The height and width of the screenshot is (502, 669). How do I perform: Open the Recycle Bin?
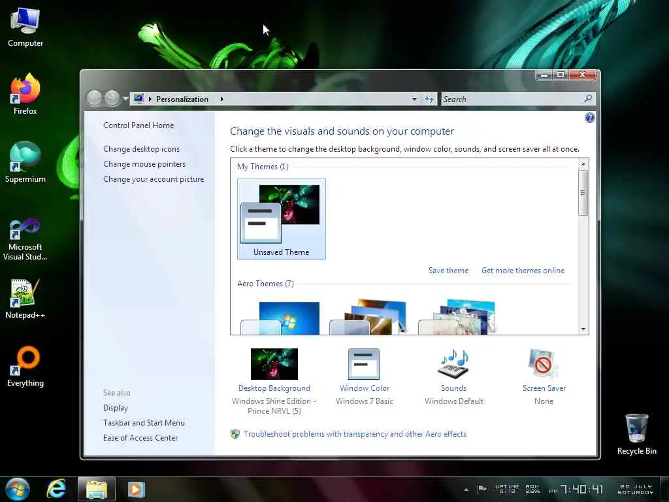click(x=636, y=434)
